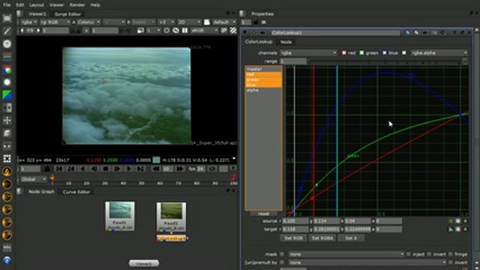Viewport: 480px width, 270px height.
Task: Click the viewer pause updates icon
Action: coord(185,31)
